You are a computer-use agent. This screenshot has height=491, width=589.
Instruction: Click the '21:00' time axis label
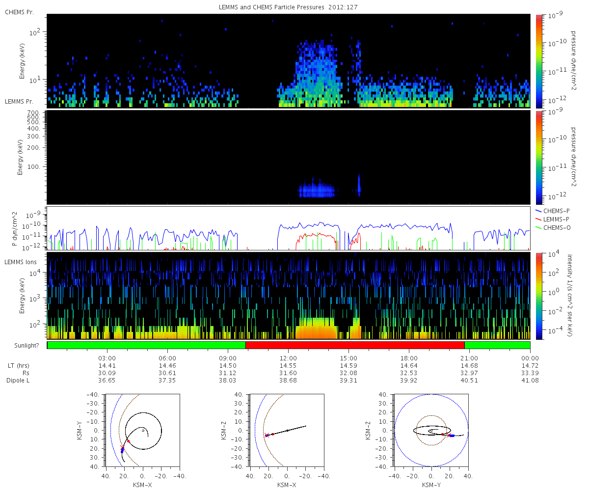tap(470, 358)
